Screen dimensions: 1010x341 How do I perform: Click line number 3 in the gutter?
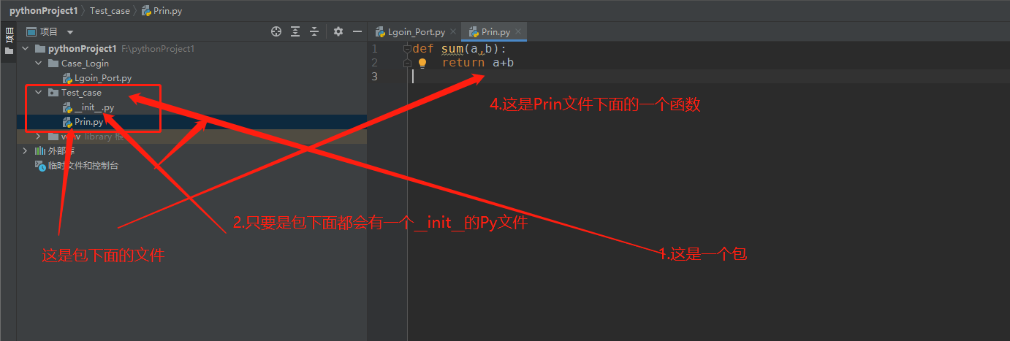point(375,77)
